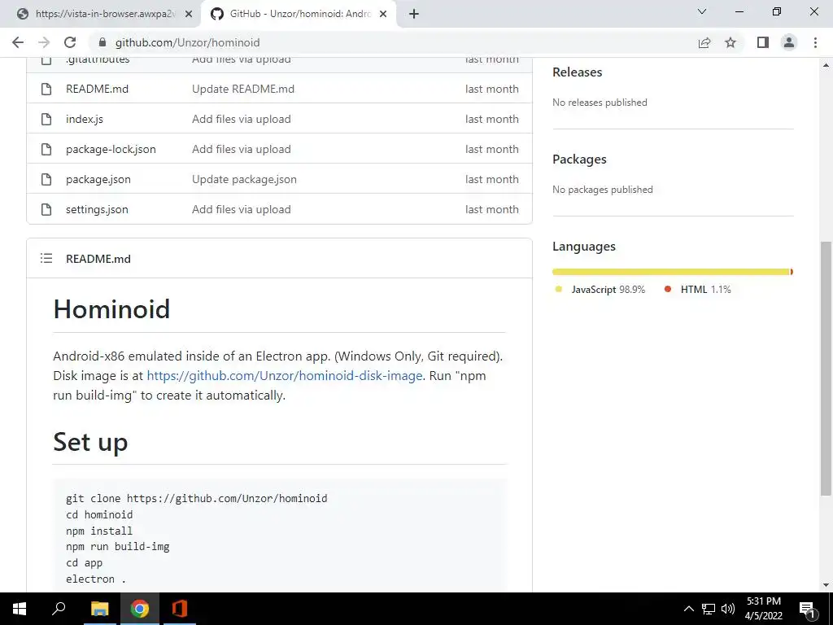Click the browser forward arrow
Screen dimensions: 833x625
(44, 42)
